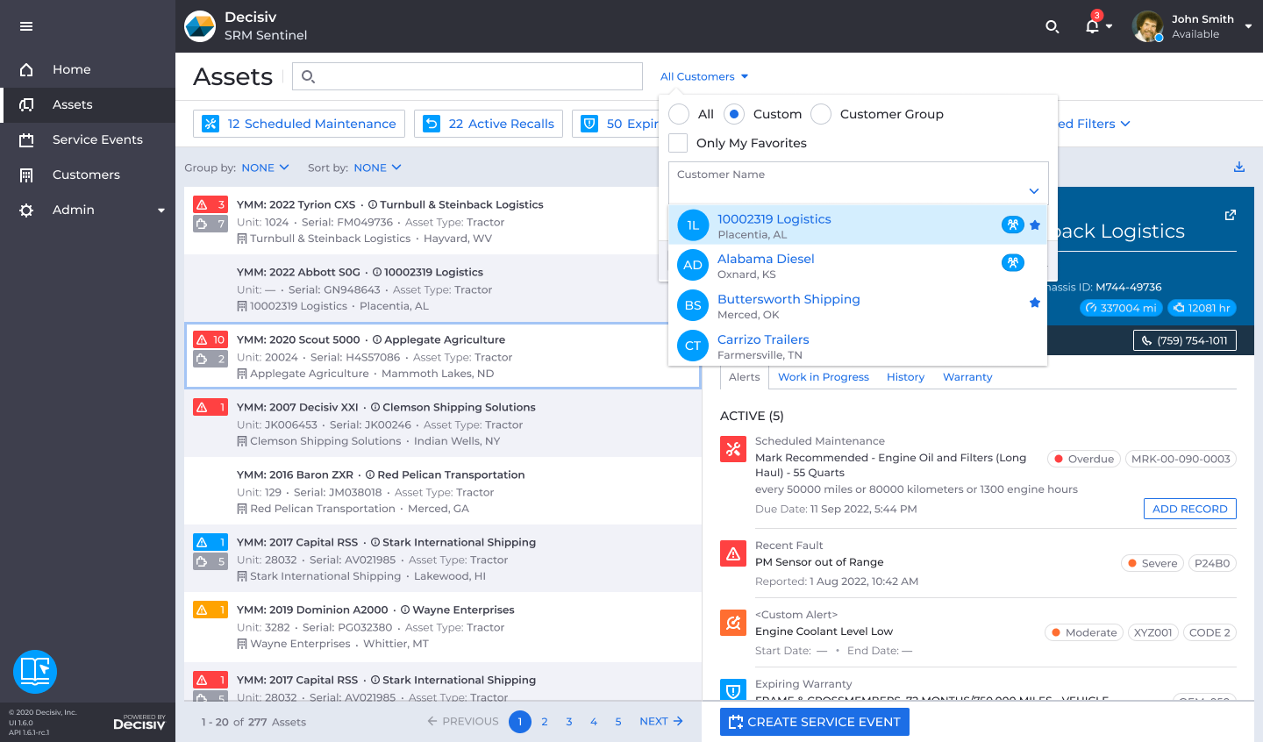Click favorite star for 10002319 Logistics
This screenshot has height=742, width=1263.
pyautogui.click(x=1035, y=225)
